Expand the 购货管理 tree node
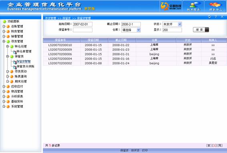The width and height of the screenshot is (227, 153). pyautogui.click(x=4, y=31)
